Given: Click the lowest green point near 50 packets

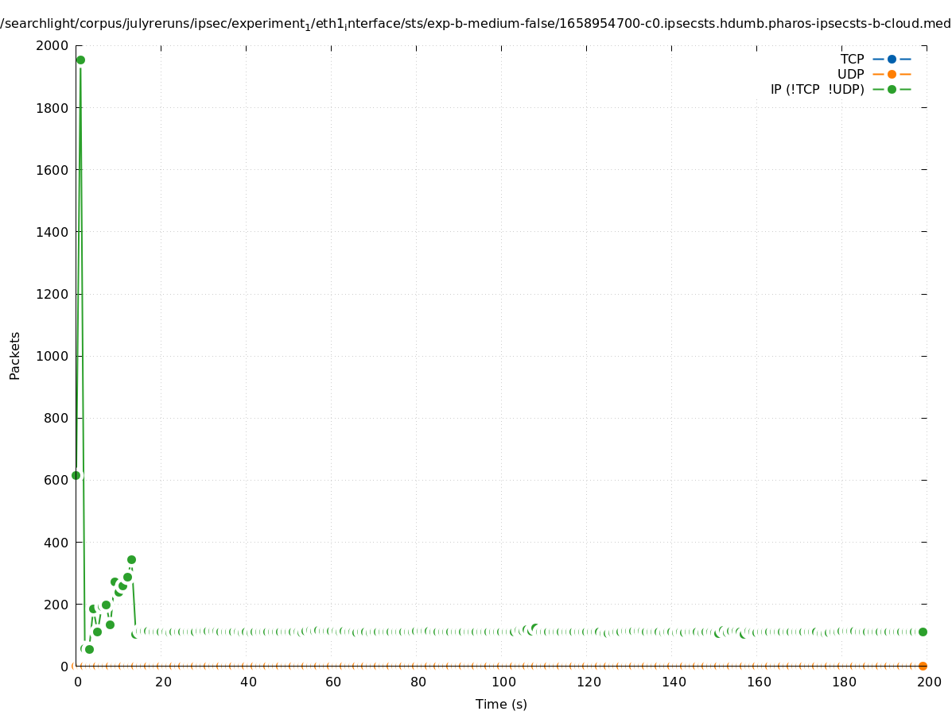Looking at the screenshot, I should pos(89,649).
